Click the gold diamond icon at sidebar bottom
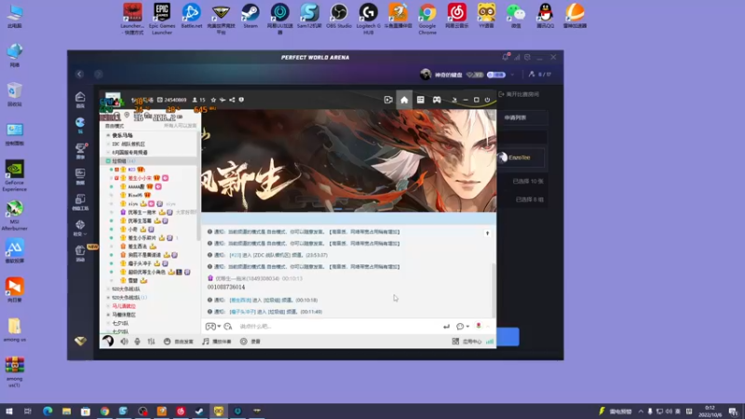 coord(80,341)
